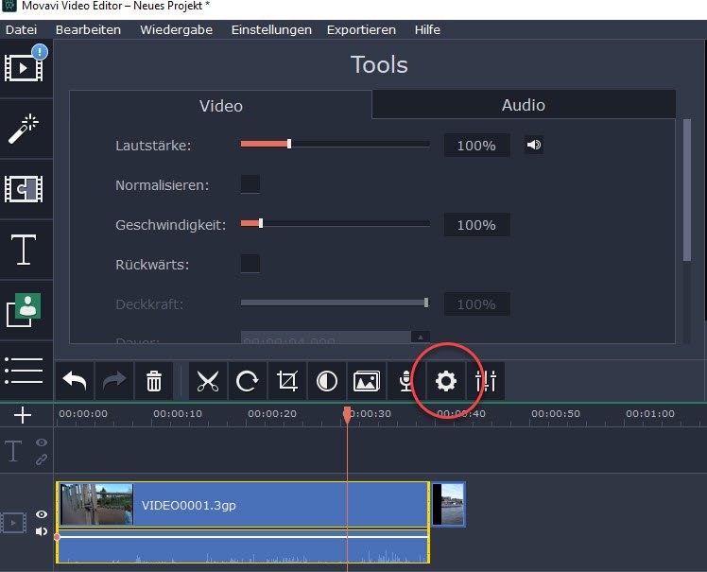Open clip properties gear icon
The image size is (707, 572).
[445, 381]
